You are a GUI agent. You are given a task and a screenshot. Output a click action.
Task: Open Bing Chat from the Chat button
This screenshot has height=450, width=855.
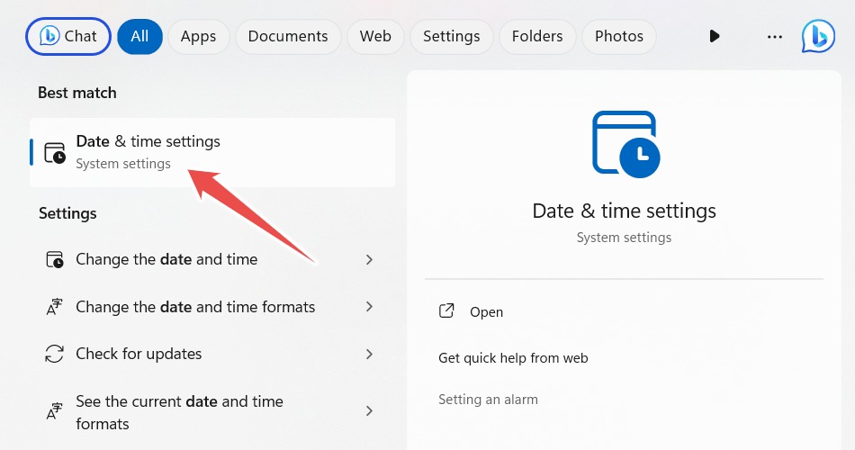68,37
